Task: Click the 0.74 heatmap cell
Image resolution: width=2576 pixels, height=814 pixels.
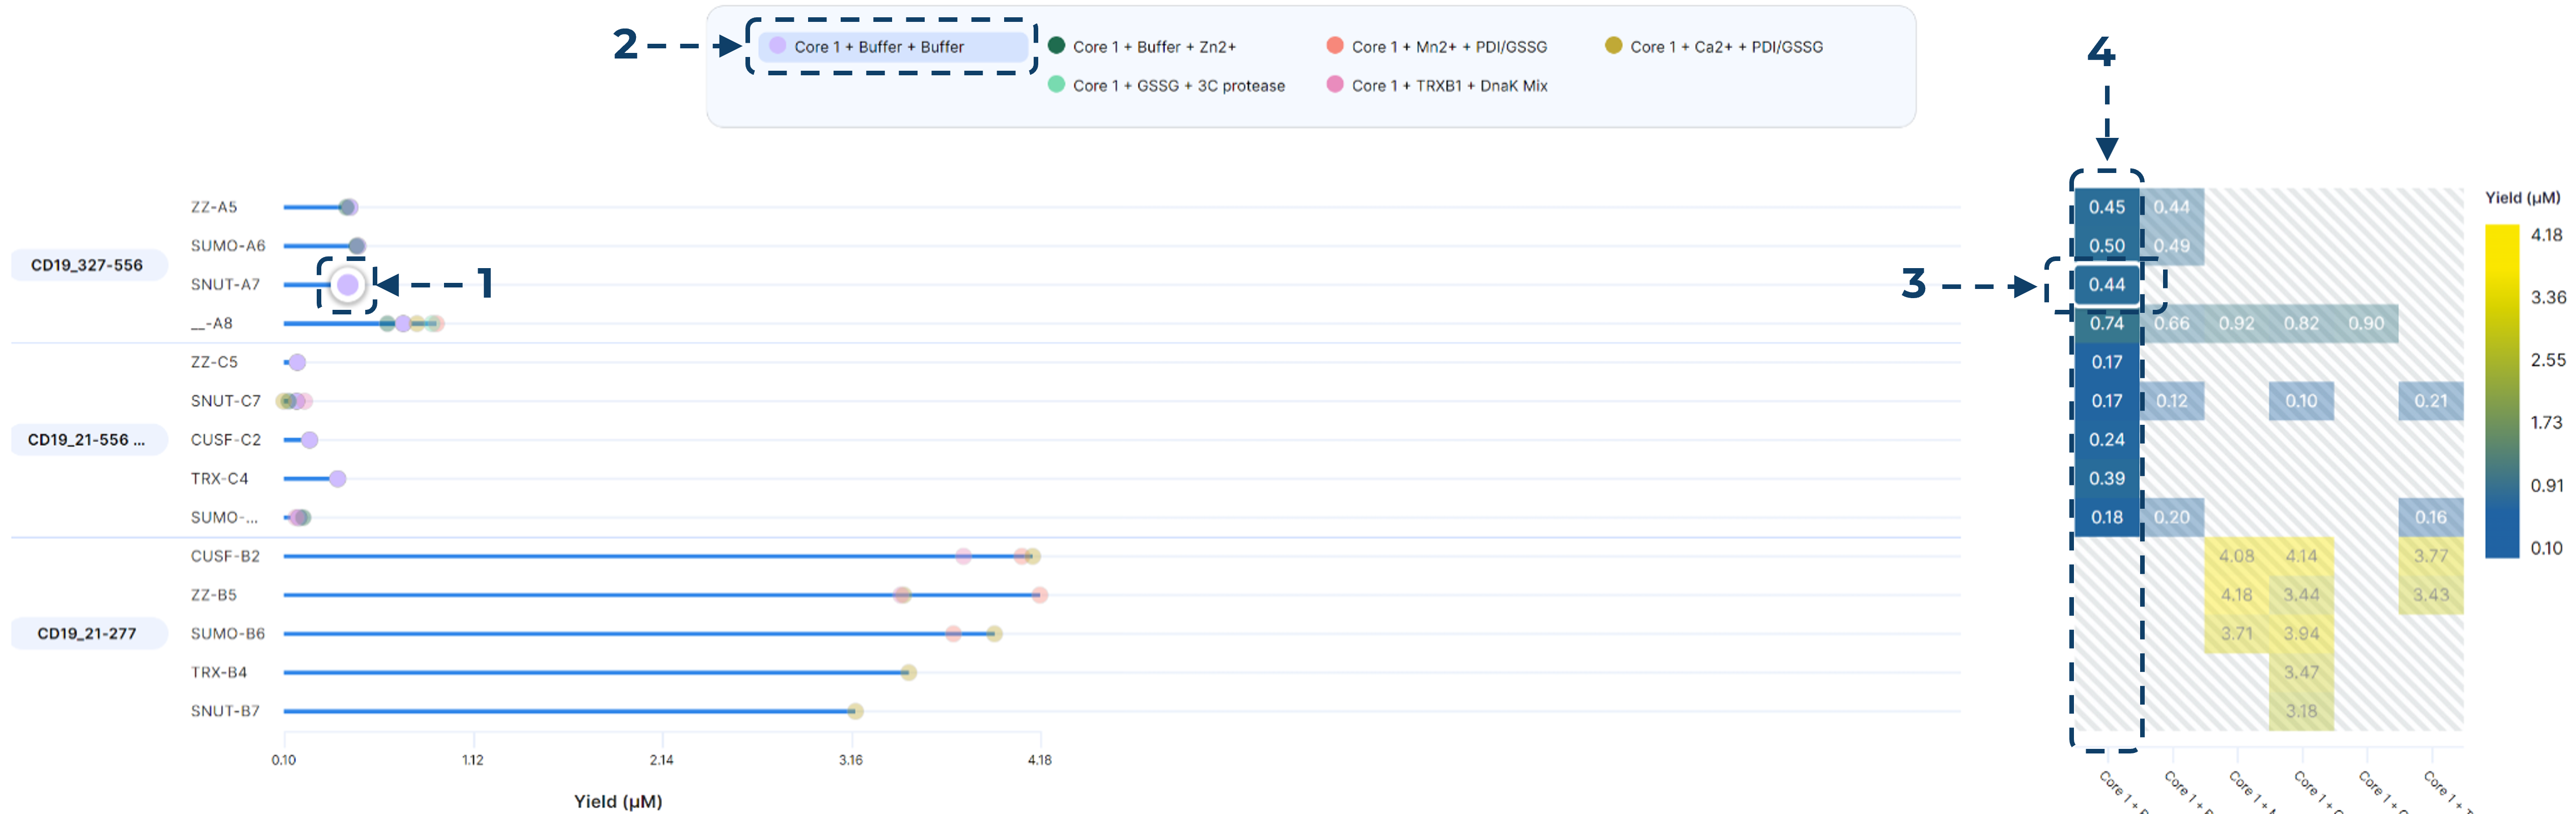Action: click(2106, 324)
